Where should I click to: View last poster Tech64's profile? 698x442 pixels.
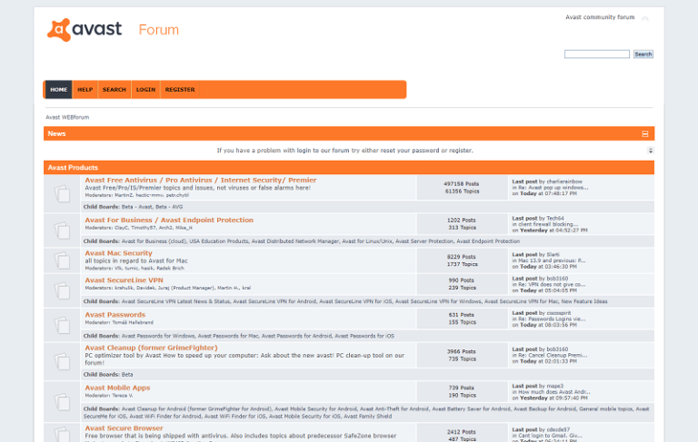[555, 219]
